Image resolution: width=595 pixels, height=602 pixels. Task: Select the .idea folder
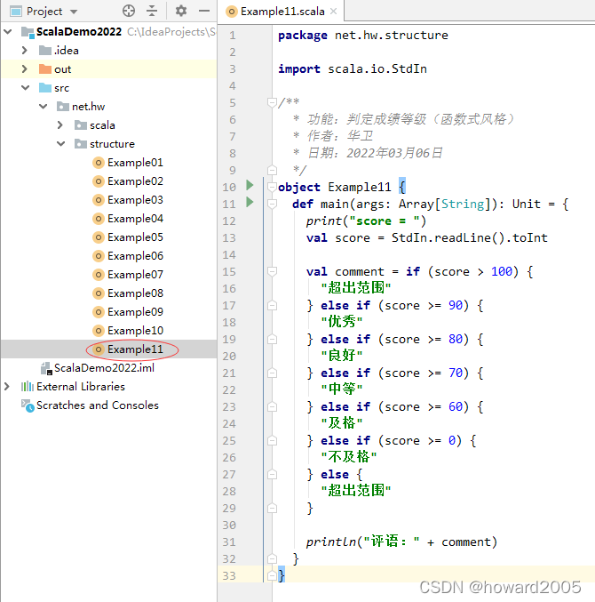click(x=59, y=51)
